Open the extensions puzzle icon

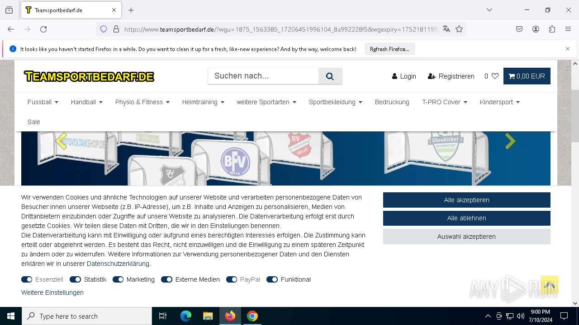click(552, 29)
